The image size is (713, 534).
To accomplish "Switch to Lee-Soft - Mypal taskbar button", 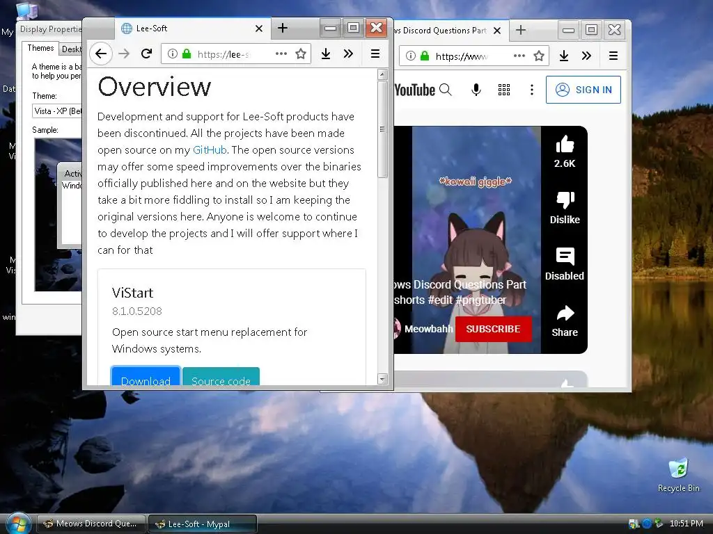I will [x=203, y=524].
